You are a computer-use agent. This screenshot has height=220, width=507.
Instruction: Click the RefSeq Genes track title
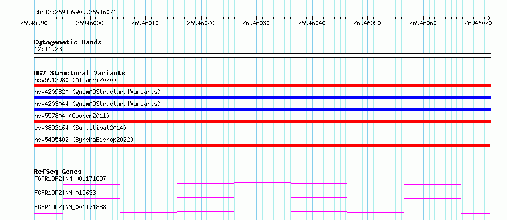click(x=58, y=172)
